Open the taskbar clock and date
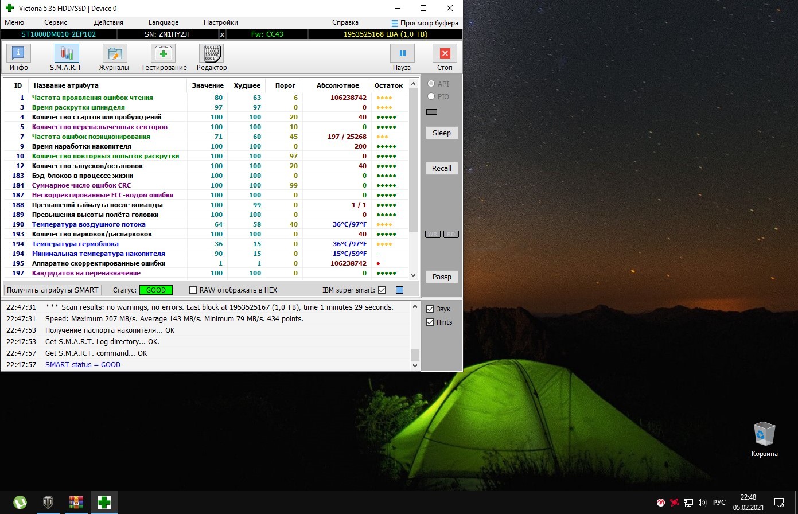The width and height of the screenshot is (798, 514). coord(748,503)
